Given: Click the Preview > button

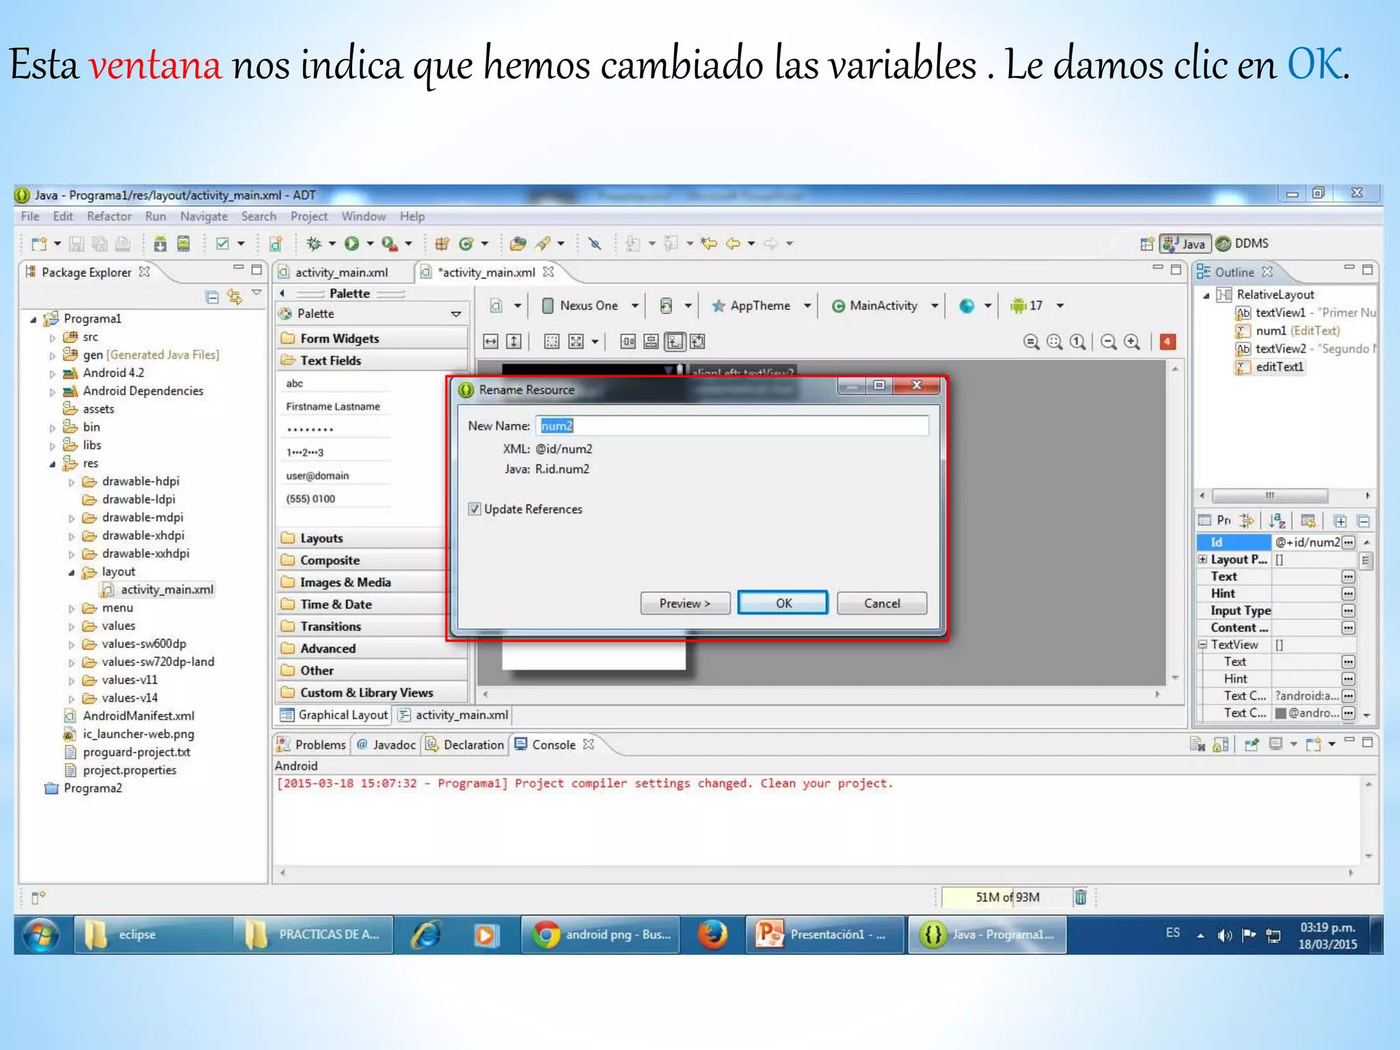Looking at the screenshot, I should pos(684,604).
